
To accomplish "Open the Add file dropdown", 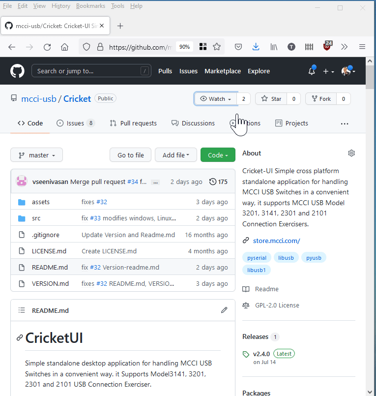I will pyautogui.click(x=176, y=155).
